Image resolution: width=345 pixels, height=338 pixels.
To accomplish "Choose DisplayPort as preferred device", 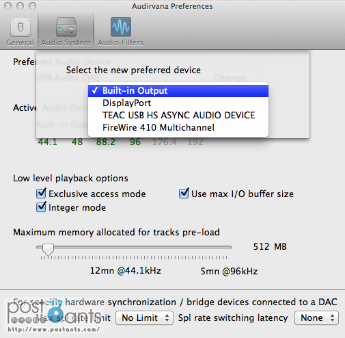I will (178, 103).
